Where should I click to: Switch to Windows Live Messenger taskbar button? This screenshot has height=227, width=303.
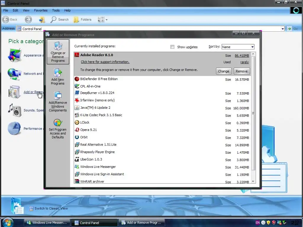tap(47, 223)
